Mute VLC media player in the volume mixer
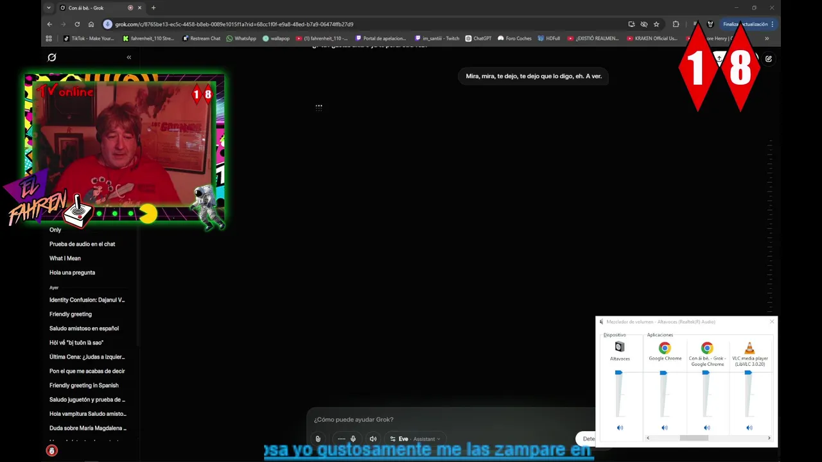Screen dimensions: 822x462 tap(749, 427)
